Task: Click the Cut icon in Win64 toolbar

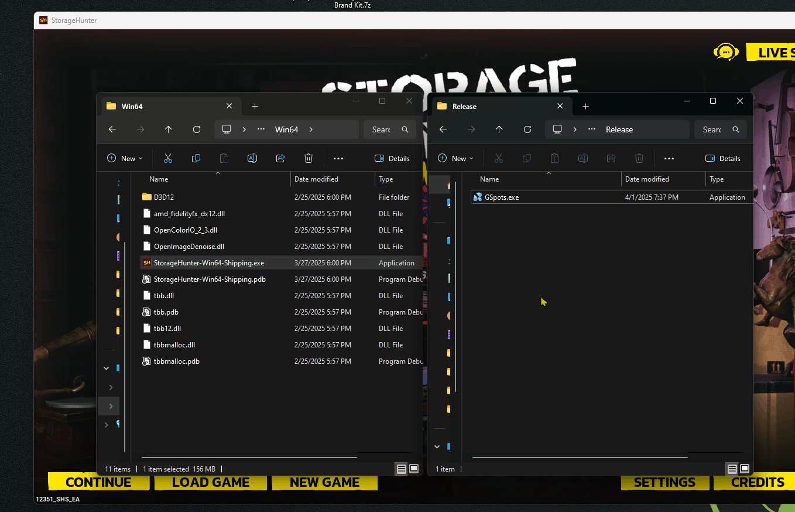Action: tap(168, 158)
